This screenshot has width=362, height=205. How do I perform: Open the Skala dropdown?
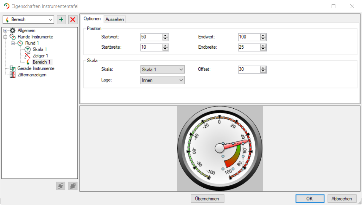pos(162,69)
